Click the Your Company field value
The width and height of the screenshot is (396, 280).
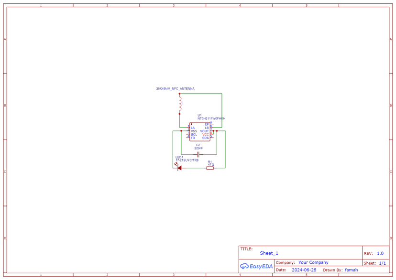point(313,262)
